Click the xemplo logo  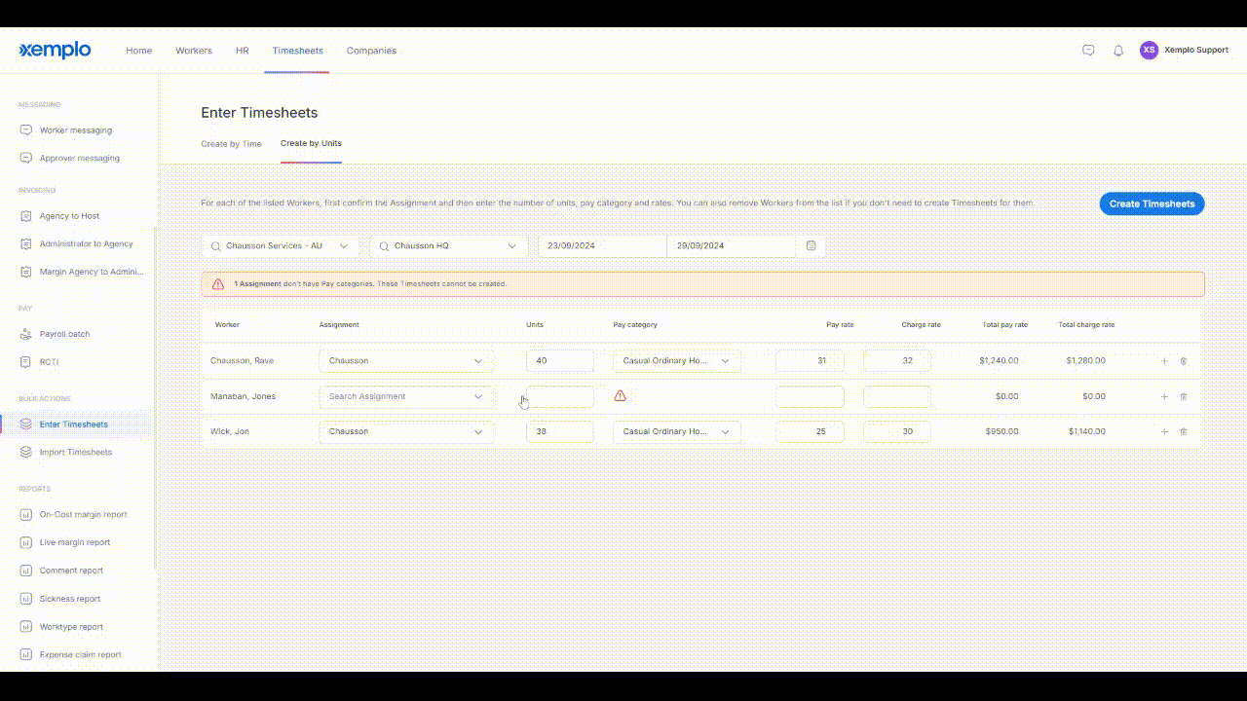[x=55, y=50]
